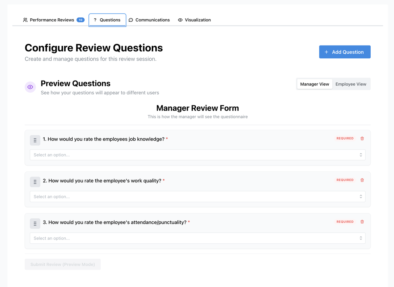Image resolution: width=394 pixels, height=287 pixels.
Task: Click Submit Review (Preview Mode) button
Action: pos(63,264)
